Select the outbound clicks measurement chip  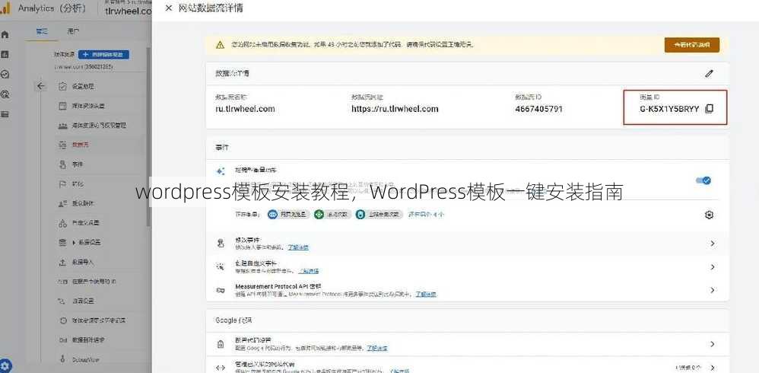coord(379,214)
